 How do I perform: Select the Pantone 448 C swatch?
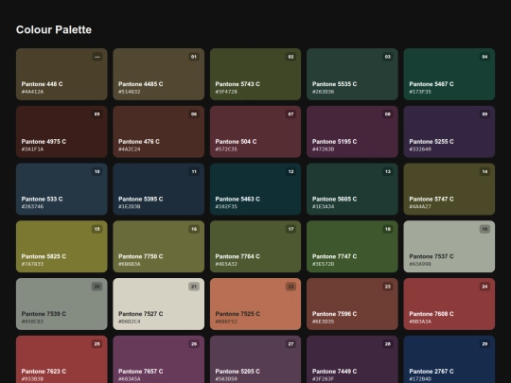coord(62,75)
